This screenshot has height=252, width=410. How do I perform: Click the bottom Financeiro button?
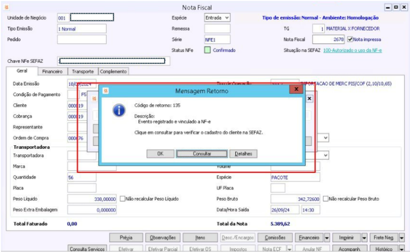coord(309,238)
